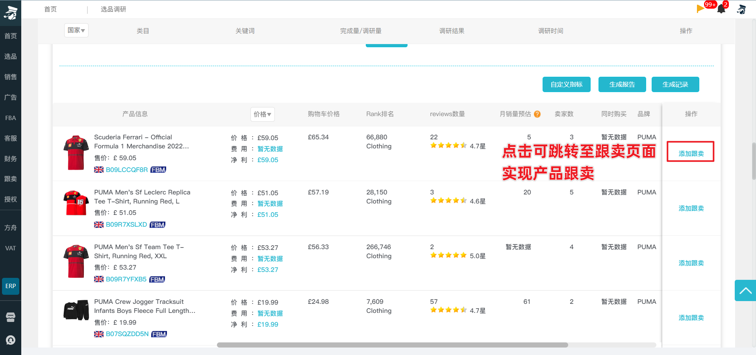Screen dimensions: 756x355
Task: Open the Leclerc Replica Tee thumbnail
Action: pyautogui.click(x=76, y=203)
